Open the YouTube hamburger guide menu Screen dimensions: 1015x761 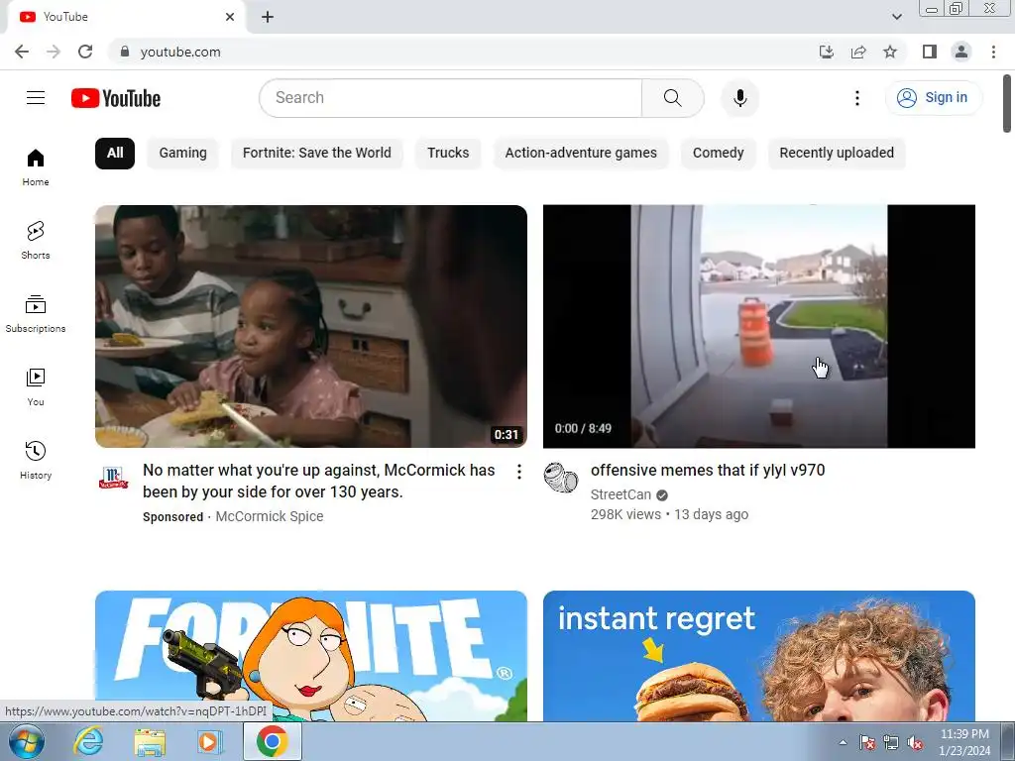[36, 98]
